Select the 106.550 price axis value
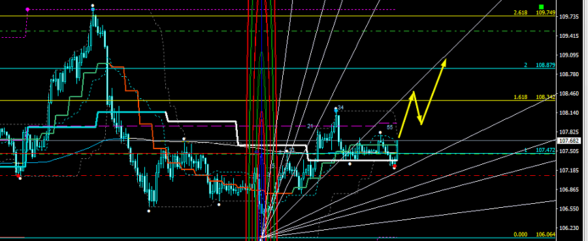Screen dimensions: 588x241 pyautogui.click(x=569, y=208)
